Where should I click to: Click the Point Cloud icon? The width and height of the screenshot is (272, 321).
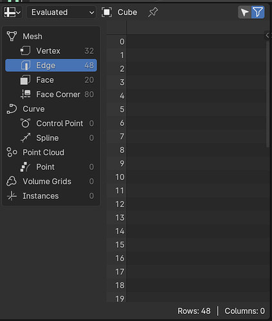coord(12,152)
